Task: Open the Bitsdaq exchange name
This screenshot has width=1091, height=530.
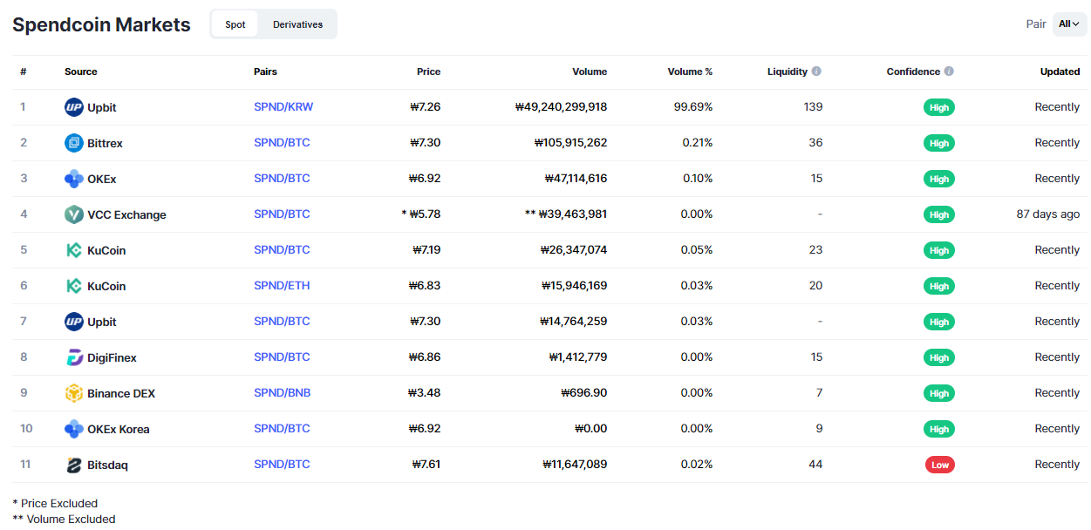Action: 107,465
